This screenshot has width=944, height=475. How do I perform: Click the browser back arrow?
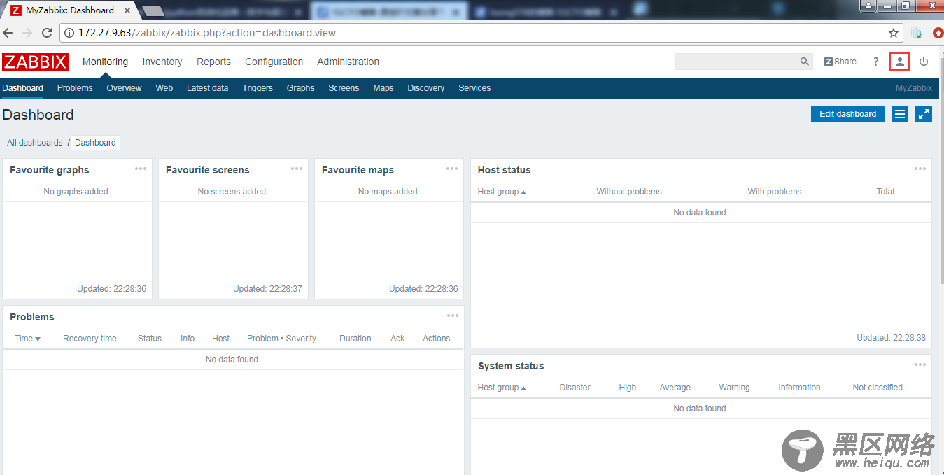(8, 33)
